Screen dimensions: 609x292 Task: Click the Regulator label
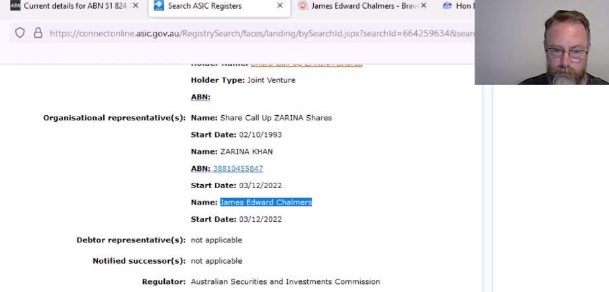tap(164, 282)
